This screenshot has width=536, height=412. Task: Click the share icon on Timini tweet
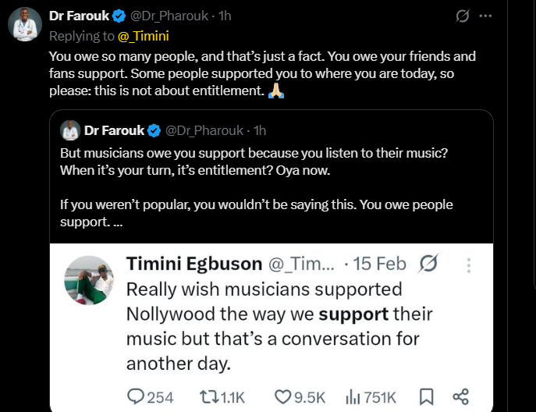point(461,397)
